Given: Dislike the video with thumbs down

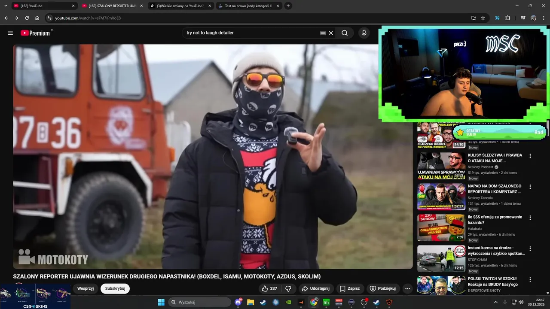Looking at the screenshot, I should point(288,288).
